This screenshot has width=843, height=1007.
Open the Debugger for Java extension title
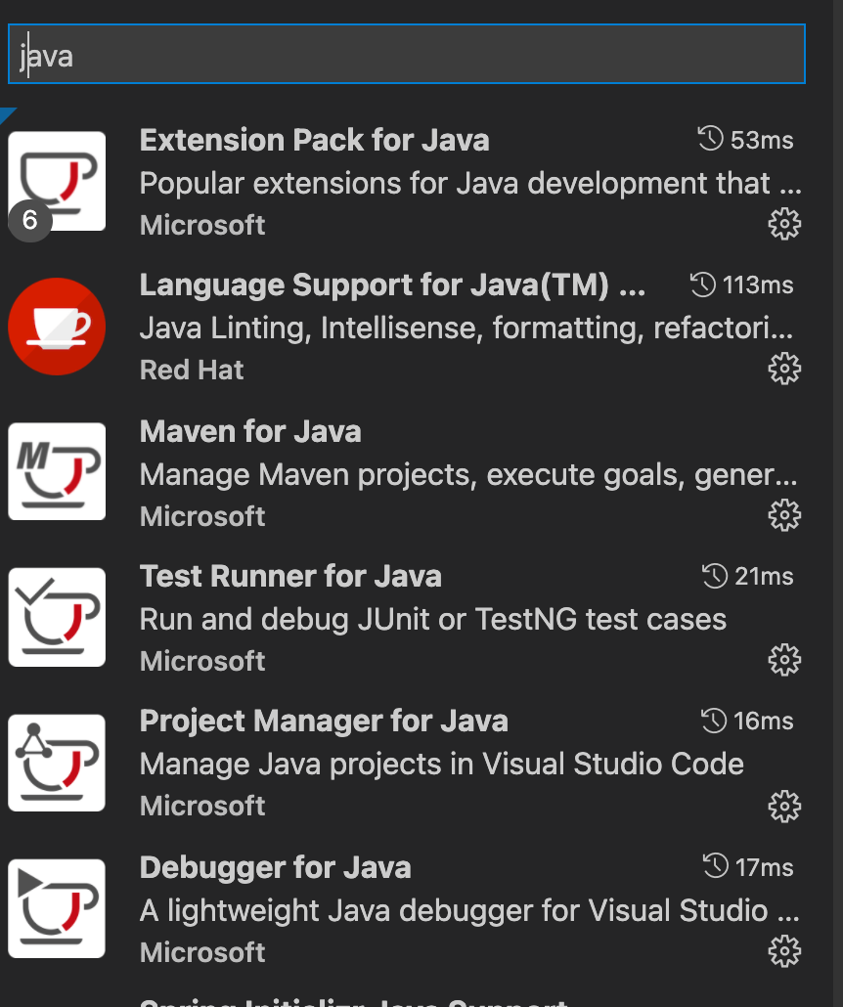click(275, 867)
